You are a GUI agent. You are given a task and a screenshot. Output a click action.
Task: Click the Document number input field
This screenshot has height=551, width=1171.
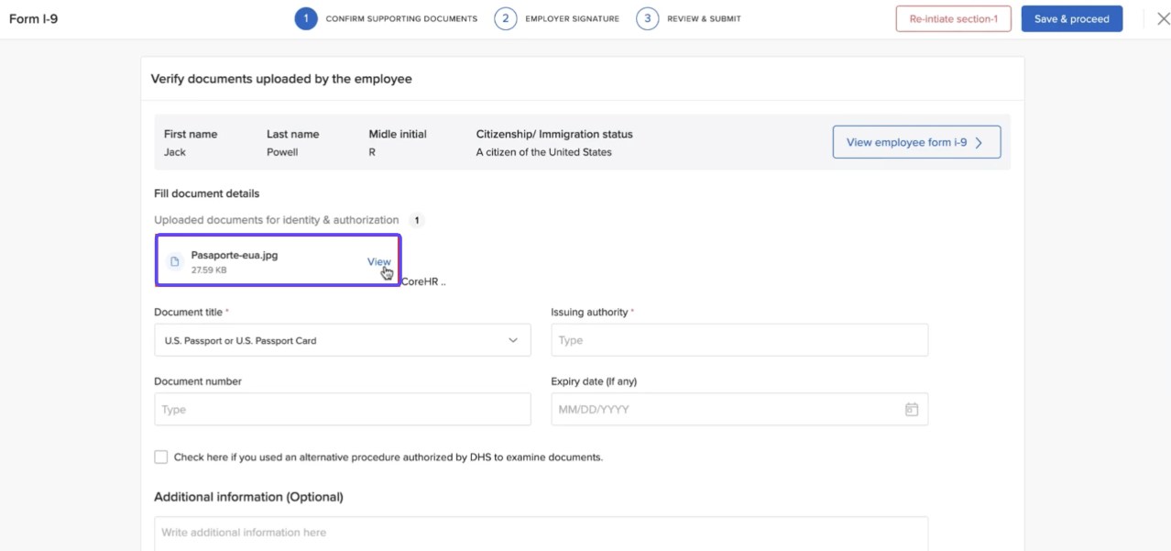pyautogui.click(x=342, y=410)
